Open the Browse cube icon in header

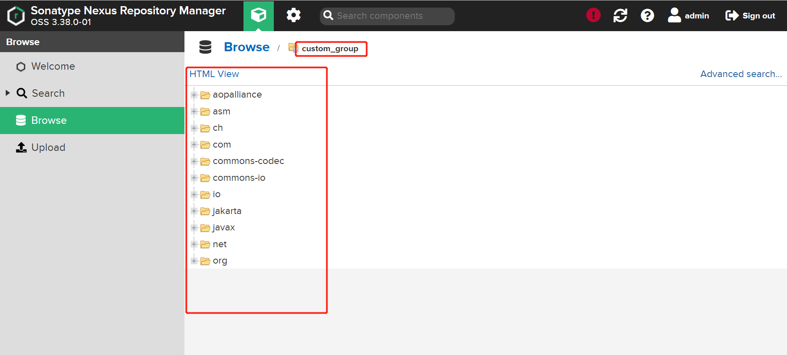tap(259, 16)
